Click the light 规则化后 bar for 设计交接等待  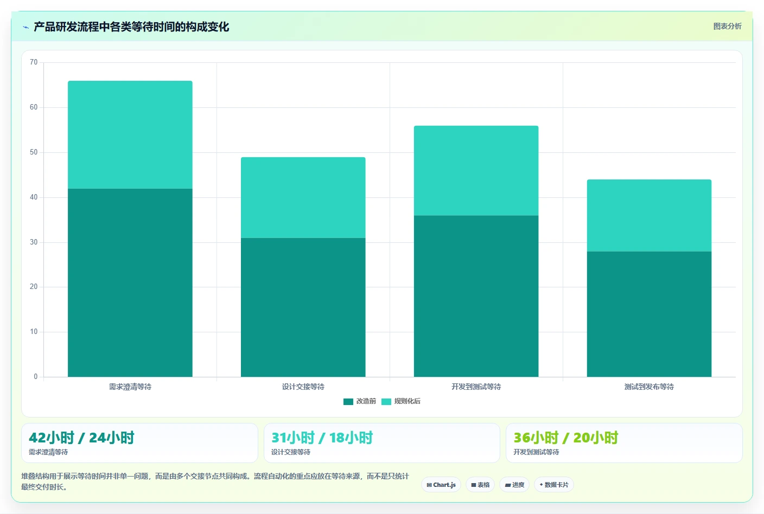(x=303, y=197)
